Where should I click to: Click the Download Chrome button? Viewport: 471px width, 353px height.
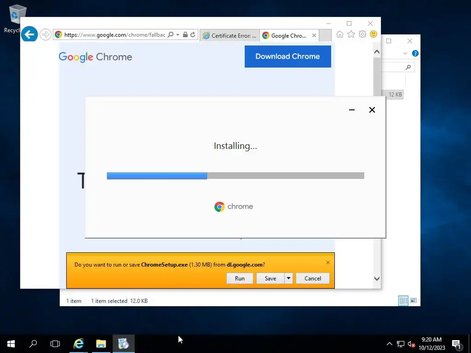288,57
